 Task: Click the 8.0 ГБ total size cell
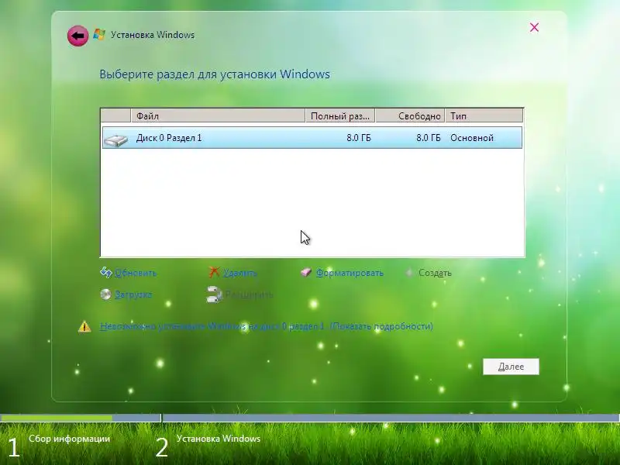point(359,138)
